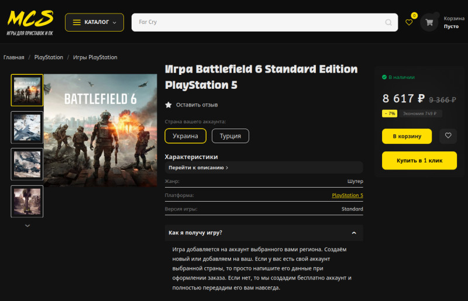468x301 pixels.
Task: Click the star review icon
Action: 168,105
